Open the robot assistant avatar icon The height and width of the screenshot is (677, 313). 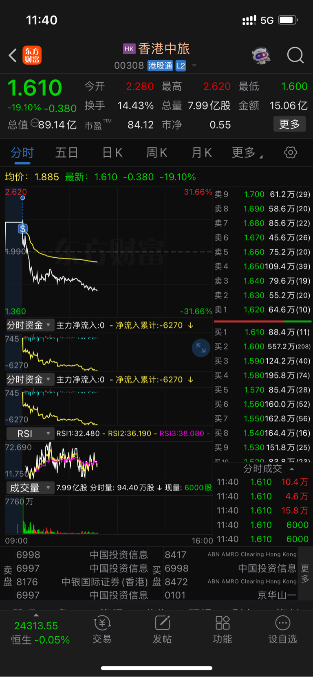coord(261,55)
